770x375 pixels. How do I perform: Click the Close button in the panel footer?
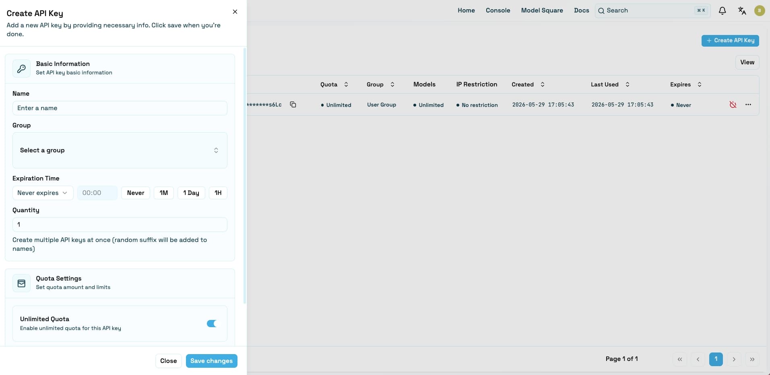coord(168,361)
